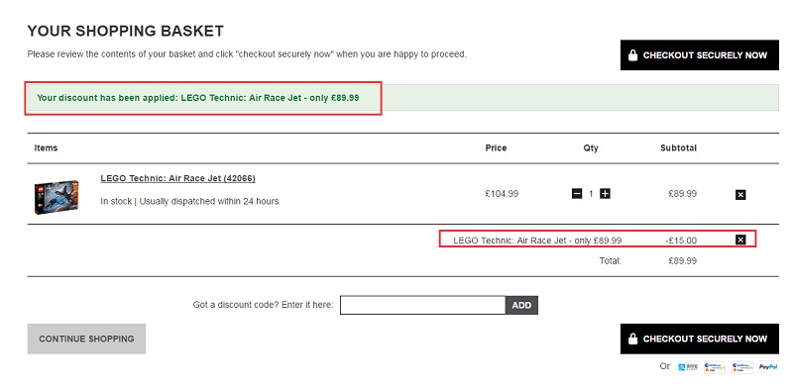Click the top Checkout Securely Now button
Viewport: 793px width, 387px height.
(700, 55)
